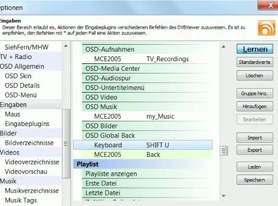Select the OSD Global Back command

tap(147, 136)
